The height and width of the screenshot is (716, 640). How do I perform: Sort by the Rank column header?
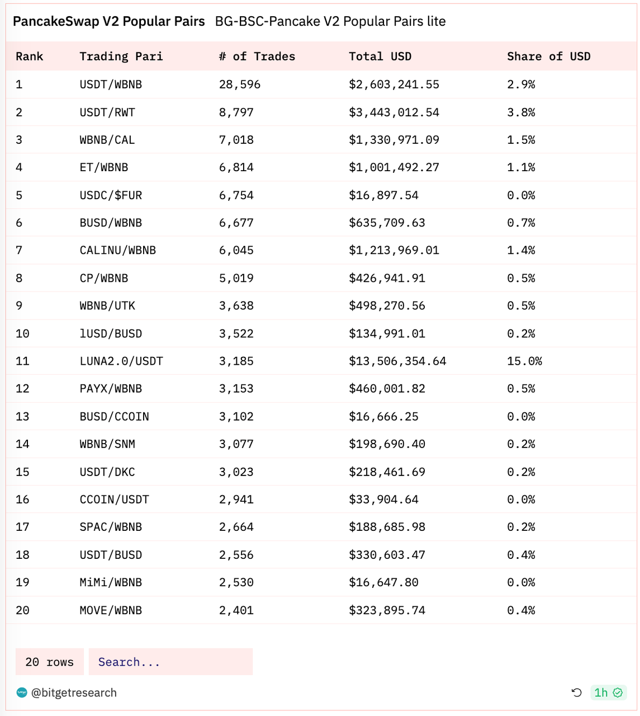point(30,56)
